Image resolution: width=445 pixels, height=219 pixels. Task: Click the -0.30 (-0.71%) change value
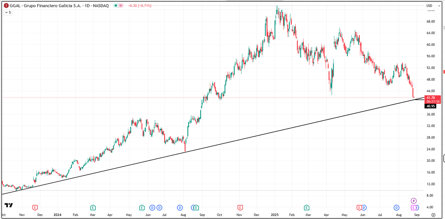pos(140,6)
